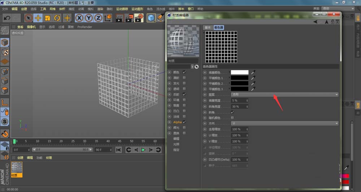
Task: Activate the Move tool
Action: tap(38, 18)
